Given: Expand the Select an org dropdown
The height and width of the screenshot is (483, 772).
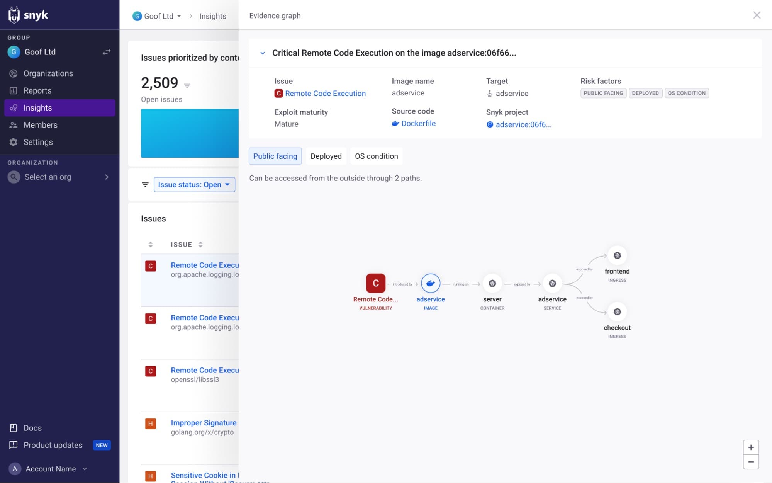Looking at the screenshot, I should coord(58,177).
